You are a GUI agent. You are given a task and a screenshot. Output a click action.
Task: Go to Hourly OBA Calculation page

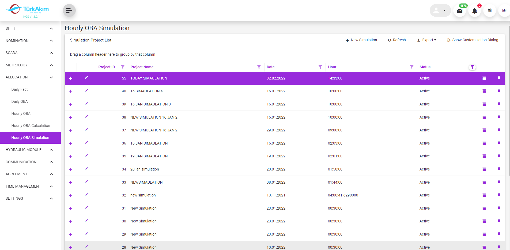(31, 126)
